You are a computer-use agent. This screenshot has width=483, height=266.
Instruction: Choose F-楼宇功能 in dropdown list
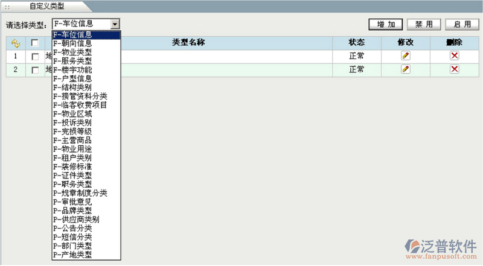(86, 70)
